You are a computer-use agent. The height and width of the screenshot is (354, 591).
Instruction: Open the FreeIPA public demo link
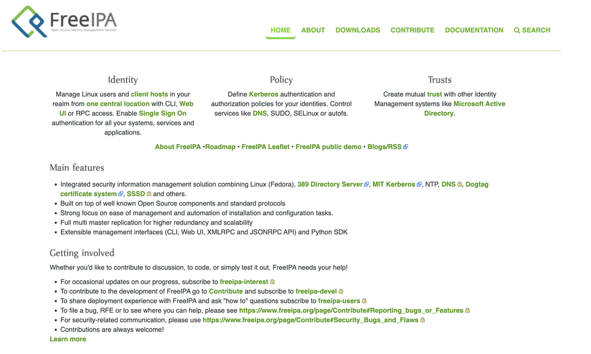pos(328,147)
